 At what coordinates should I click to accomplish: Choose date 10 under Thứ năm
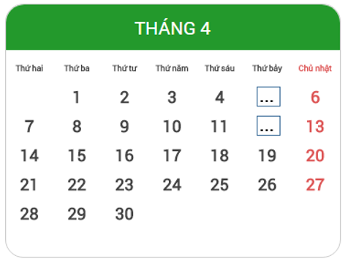point(172,126)
